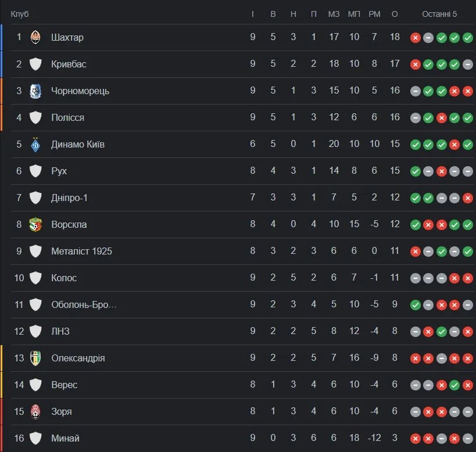Open the Полісся team link

pyautogui.click(x=67, y=117)
